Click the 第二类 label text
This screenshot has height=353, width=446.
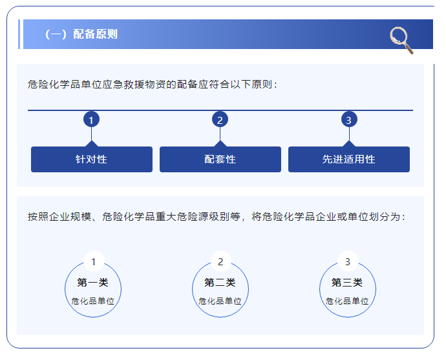click(220, 283)
